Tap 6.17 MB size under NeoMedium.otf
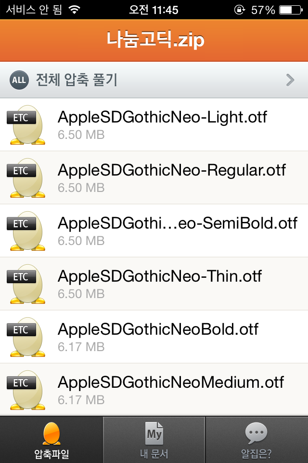The width and height of the screenshot is (308, 463). (x=81, y=400)
